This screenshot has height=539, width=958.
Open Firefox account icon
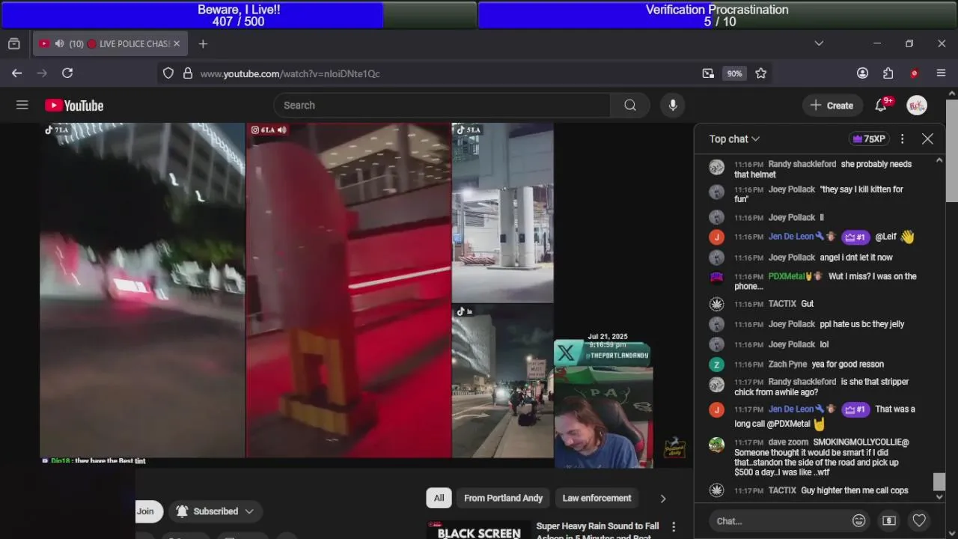click(x=862, y=73)
